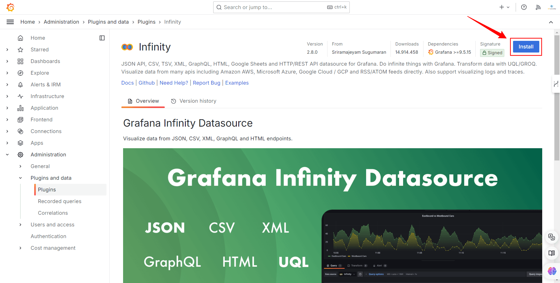Expand the Connections section chevron
This screenshot has width=560, height=283.
coord(7,131)
